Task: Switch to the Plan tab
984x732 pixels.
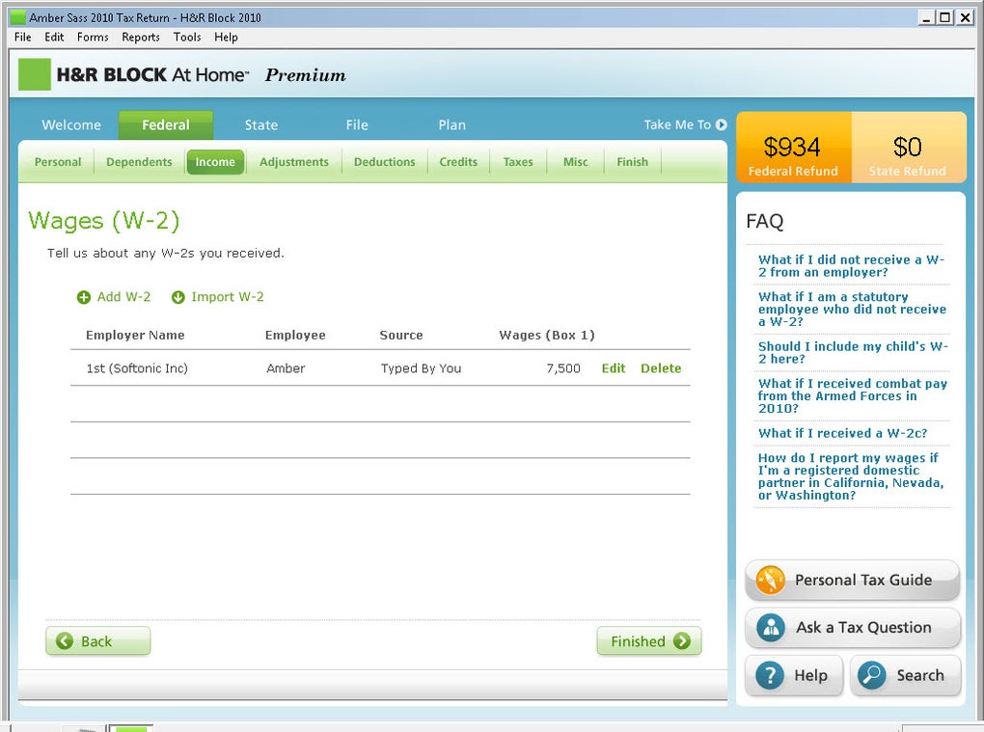Action: pyautogui.click(x=451, y=124)
